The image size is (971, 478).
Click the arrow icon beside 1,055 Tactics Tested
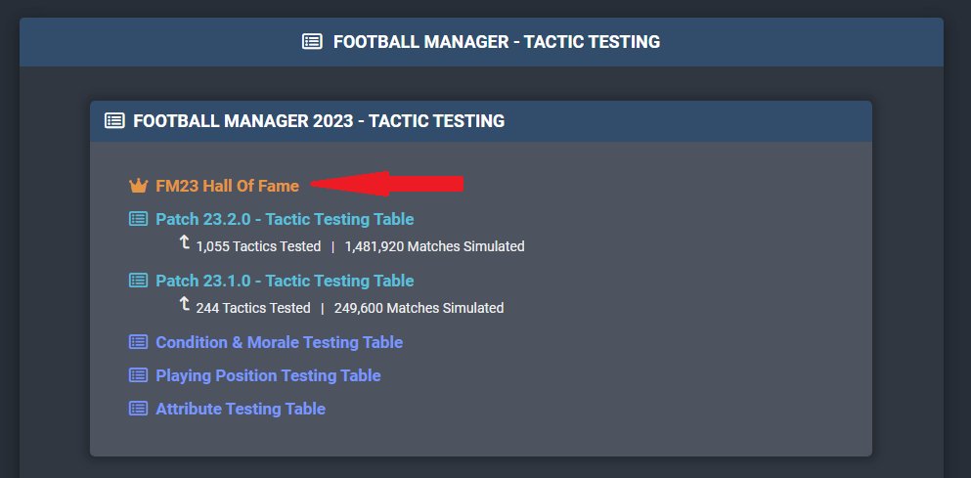[185, 243]
